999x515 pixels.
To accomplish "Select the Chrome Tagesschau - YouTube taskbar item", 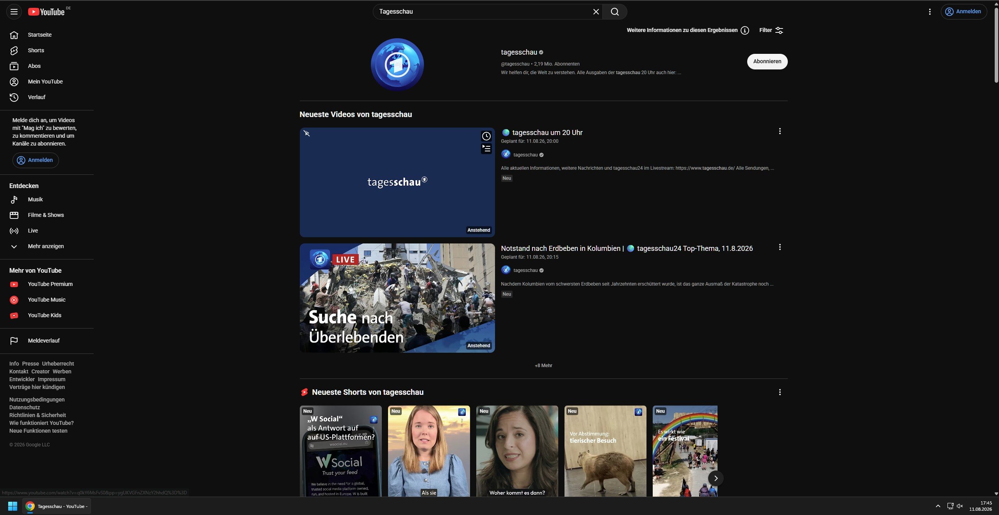I will pyautogui.click(x=57, y=506).
